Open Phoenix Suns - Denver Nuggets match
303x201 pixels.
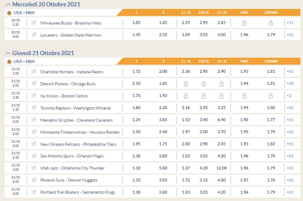(68, 180)
